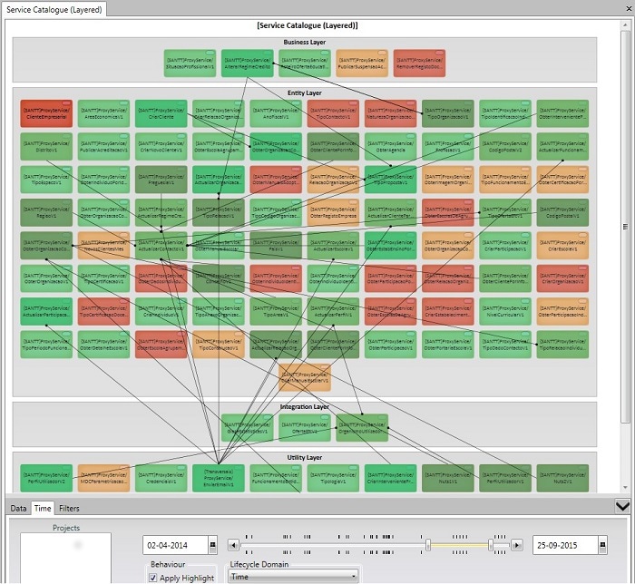This screenshot has height=584, width=635.
Task: Select the NivelCurricularV1 node
Action: coord(505,312)
